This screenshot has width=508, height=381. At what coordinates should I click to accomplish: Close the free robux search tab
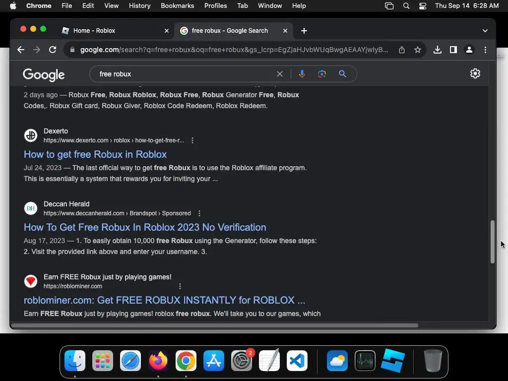click(x=285, y=31)
